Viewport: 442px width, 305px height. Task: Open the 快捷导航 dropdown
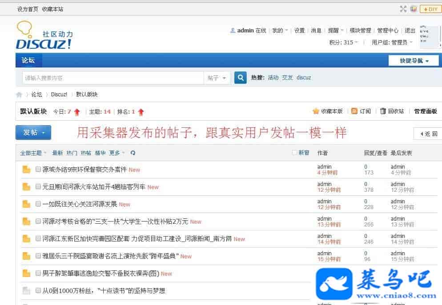[x=414, y=61]
